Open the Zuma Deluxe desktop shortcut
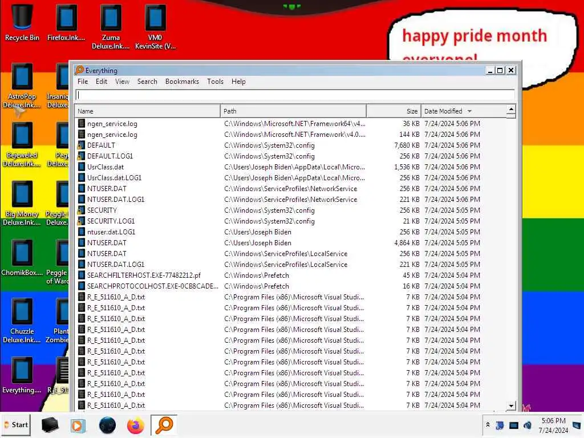584x438 pixels. pos(111,27)
